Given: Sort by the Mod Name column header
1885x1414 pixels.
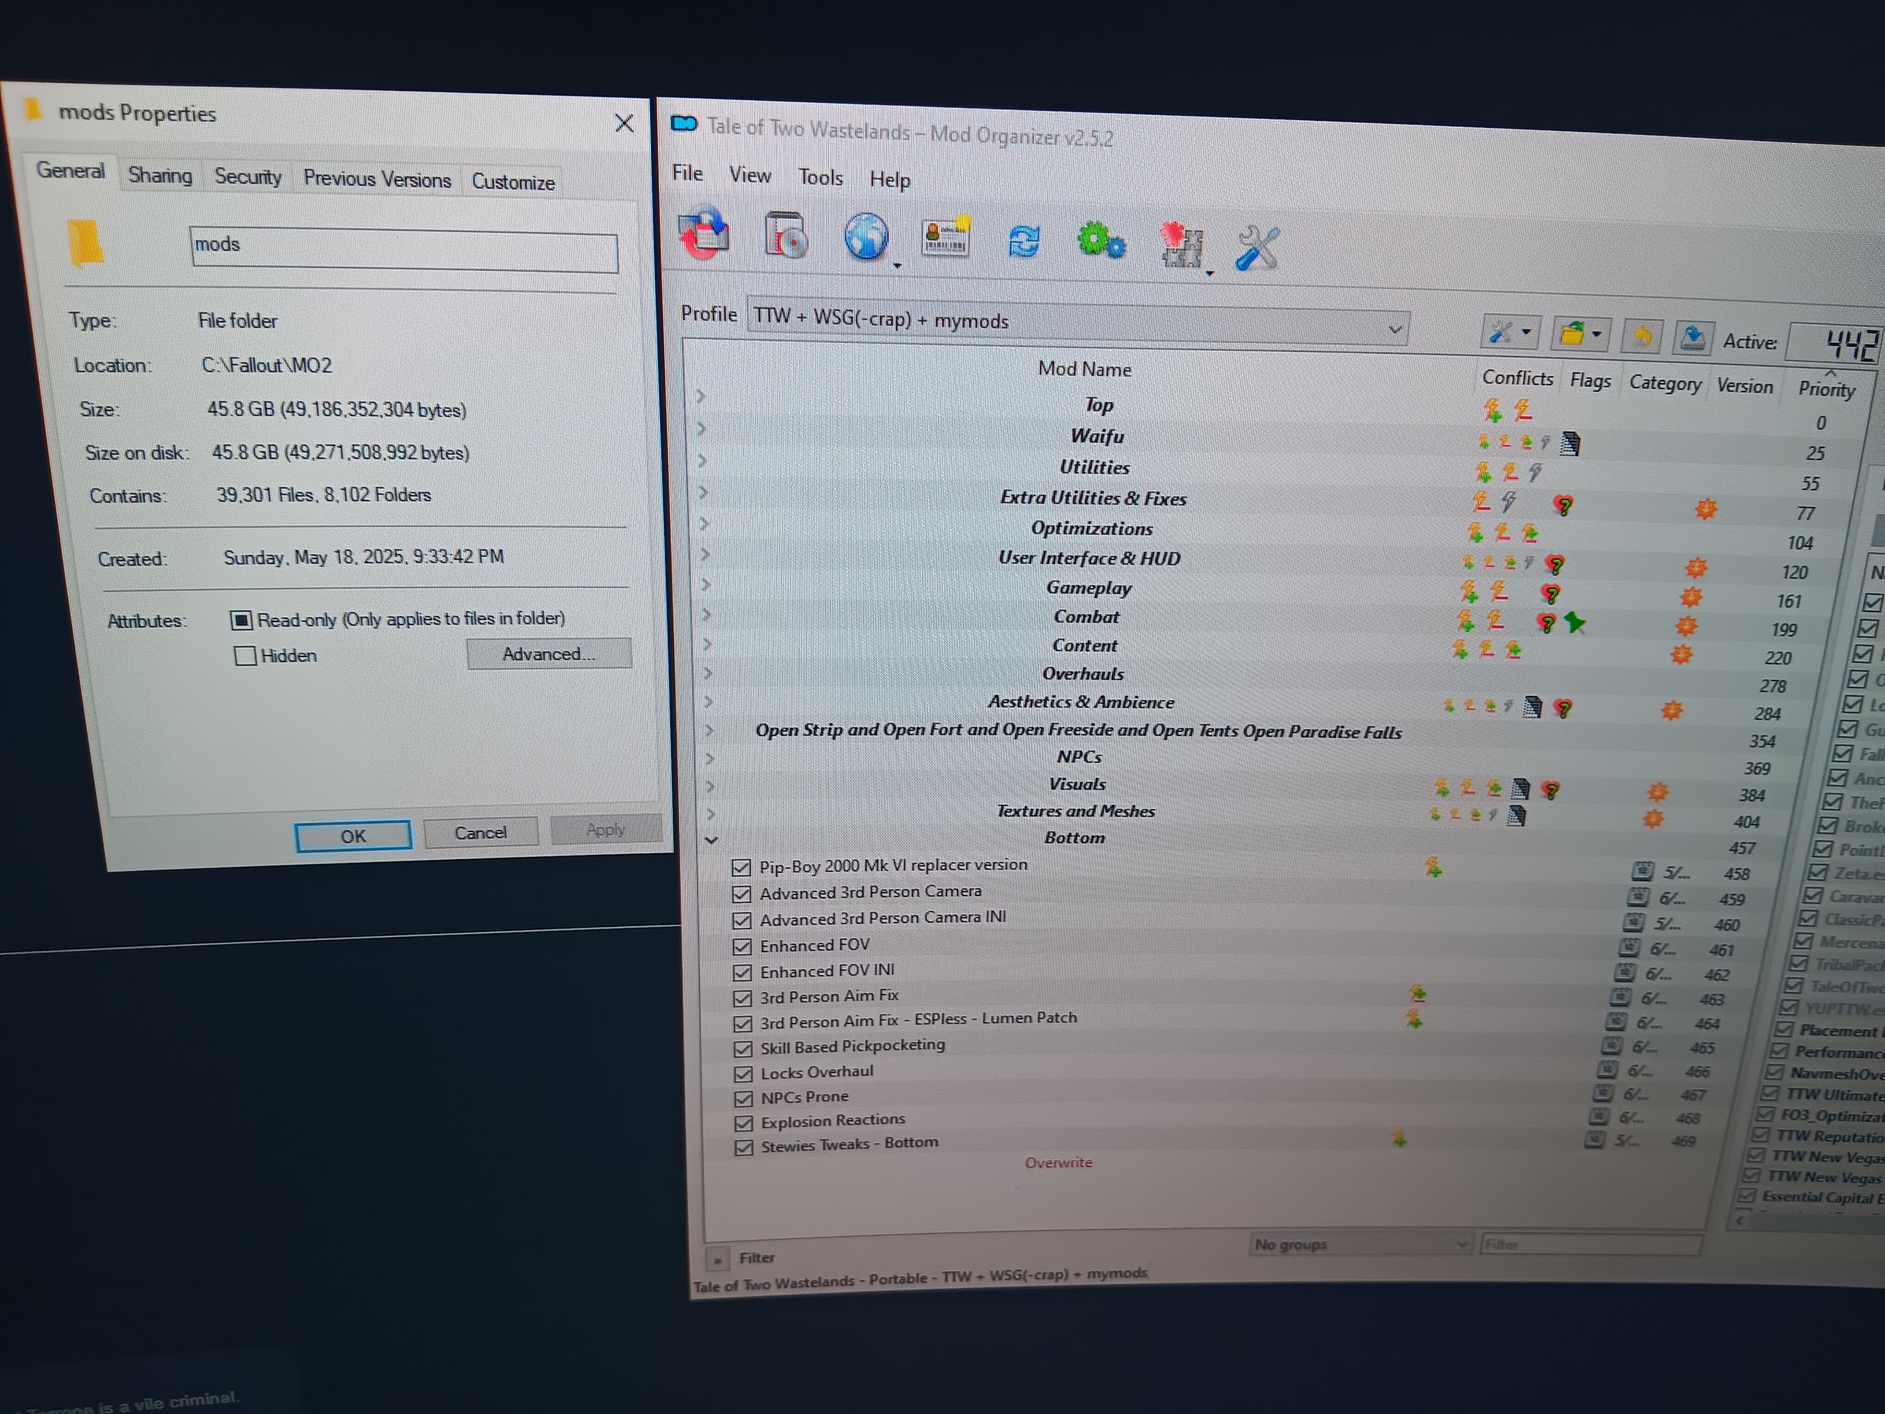Looking at the screenshot, I should (x=1084, y=369).
